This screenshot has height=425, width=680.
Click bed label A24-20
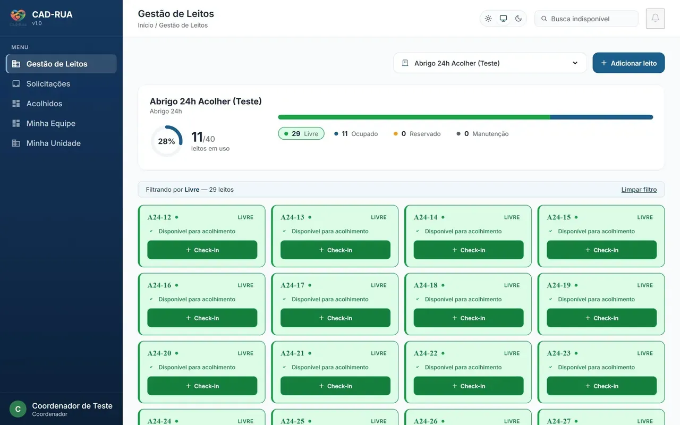point(159,353)
